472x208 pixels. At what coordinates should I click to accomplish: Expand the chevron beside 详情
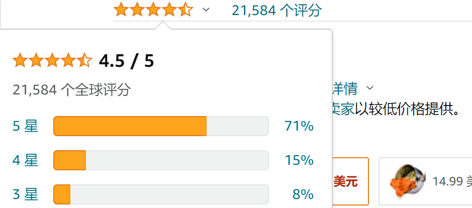(369, 88)
